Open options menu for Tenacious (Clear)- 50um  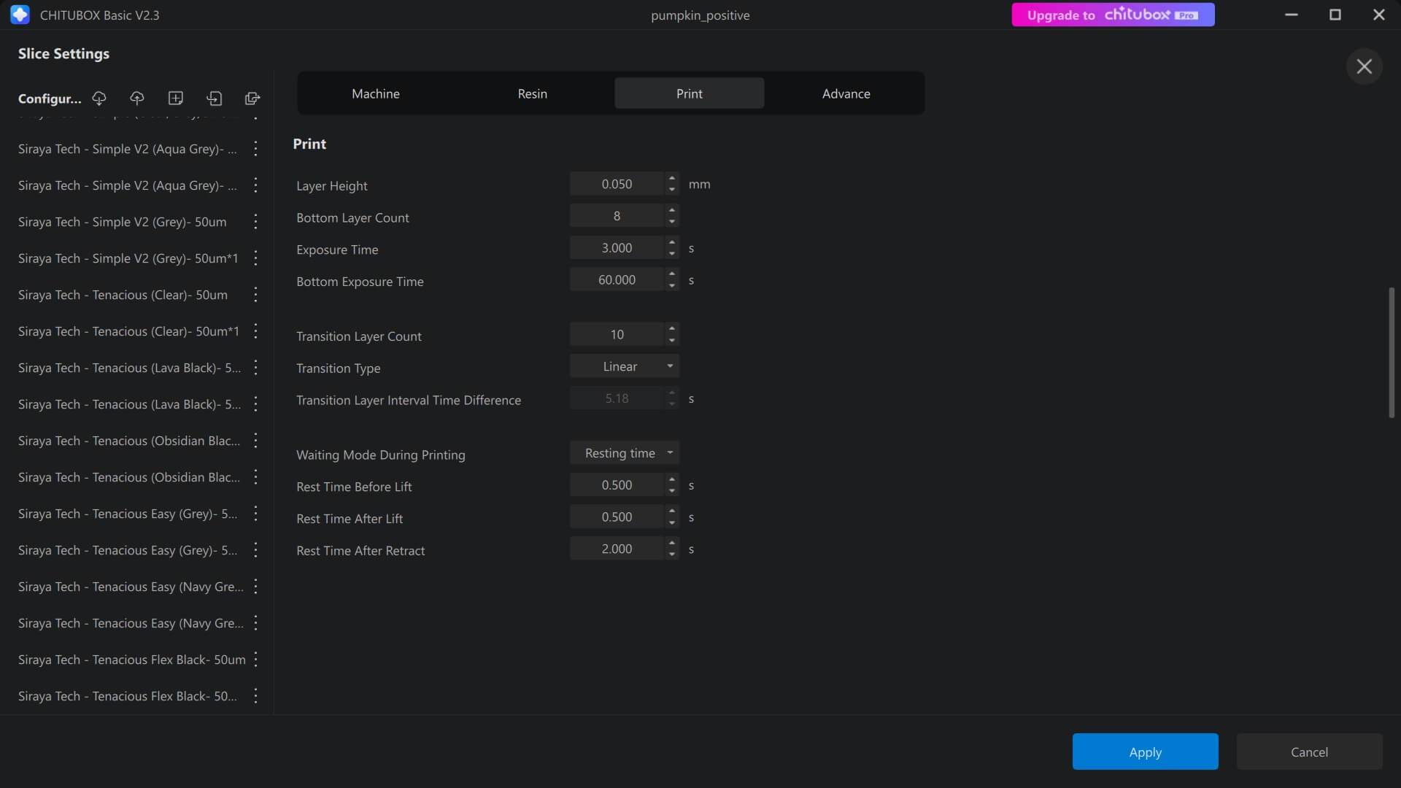click(255, 295)
